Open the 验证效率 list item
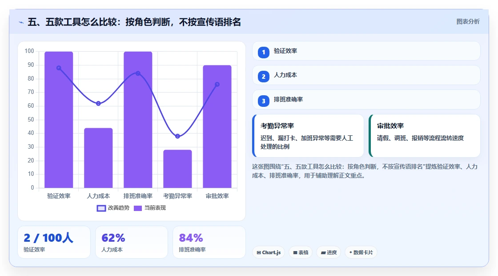498x276 pixels. [366, 51]
